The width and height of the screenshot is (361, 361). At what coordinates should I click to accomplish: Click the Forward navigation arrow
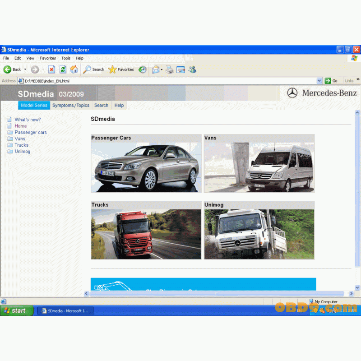click(35, 69)
